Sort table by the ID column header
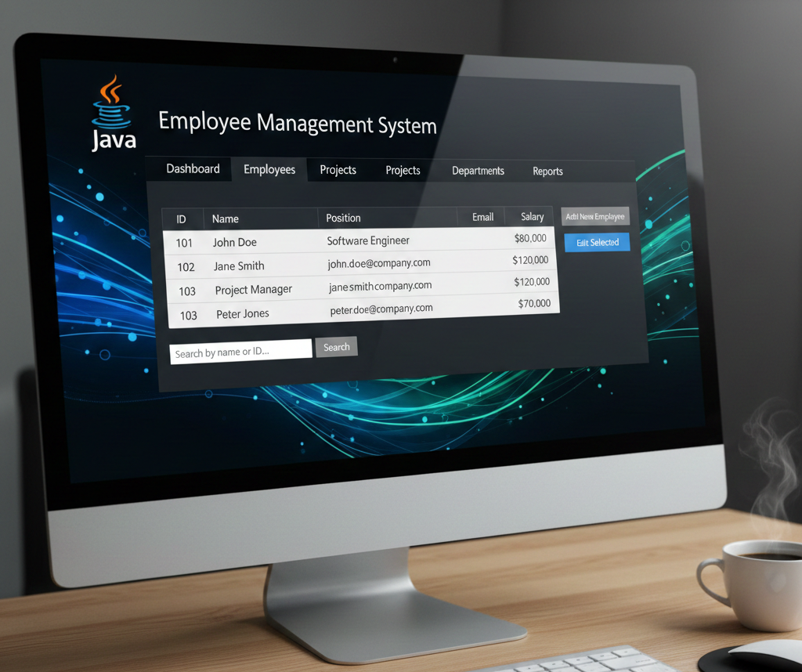Image resolution: width=802 pixels, height=672 pixels. pos(181,219)
